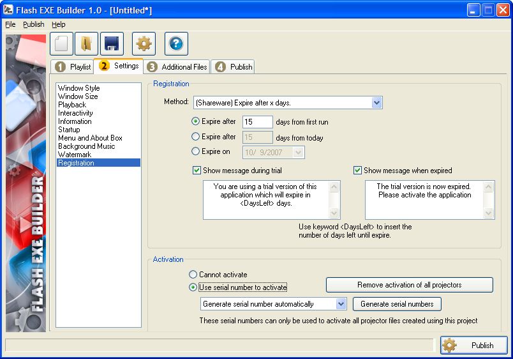Click the bottom Publish button
This screenshot has height=359, width=513.
pyautogui.click(x=473, y=345)
